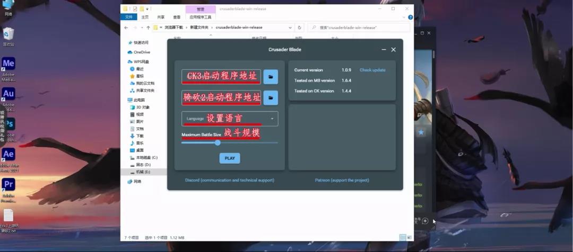This screenshot has height=252, width=573.
Task: Select the Manage (管理) contextual tab
Action: pyautogui.click(x=201, y=9)
